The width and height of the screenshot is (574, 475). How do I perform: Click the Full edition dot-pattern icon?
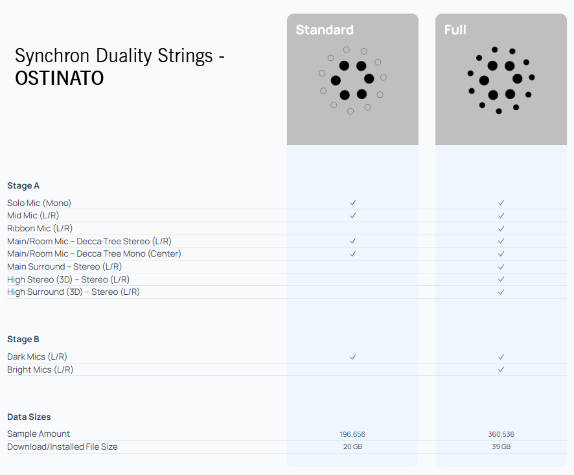click(x=501, y=80)
